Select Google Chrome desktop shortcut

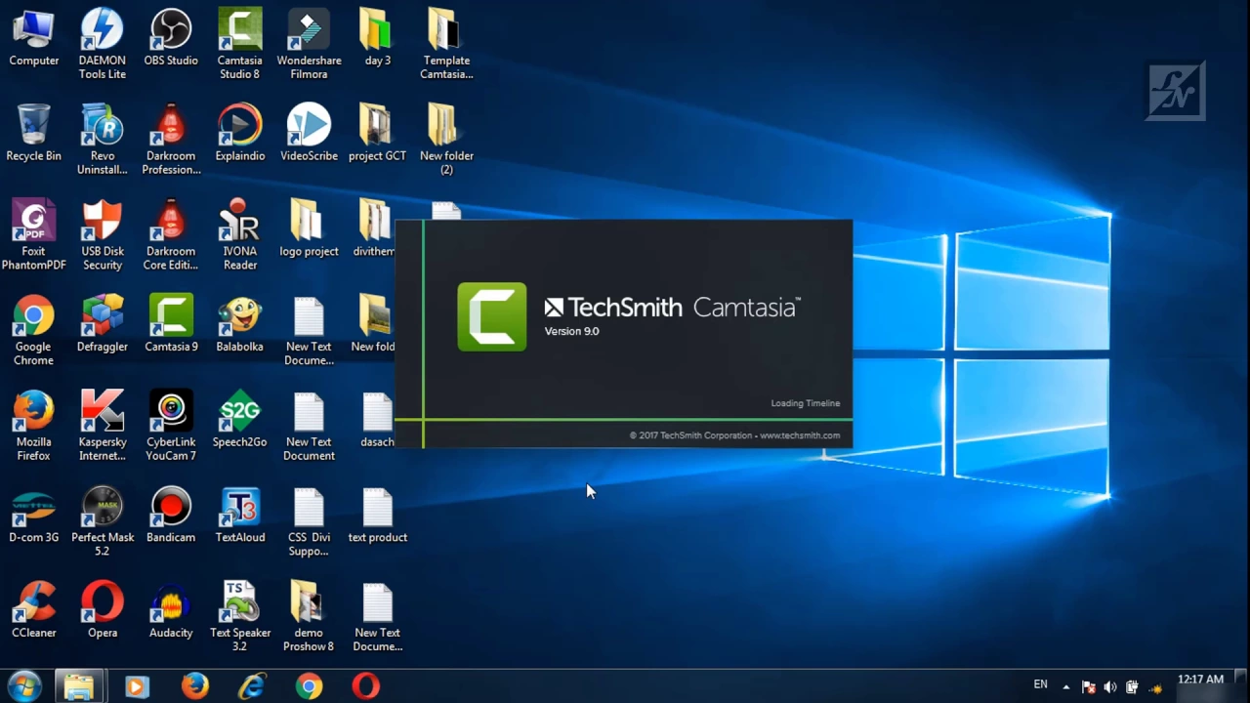tap(34, 331)
